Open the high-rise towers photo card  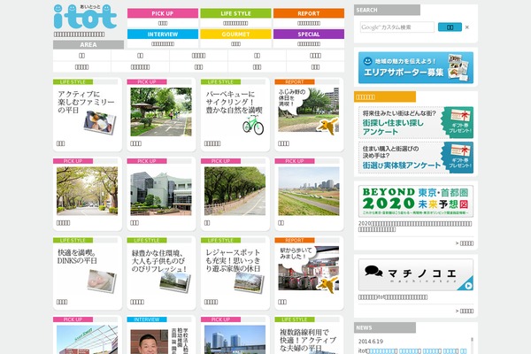pyautogui.click(x=235, y=335)
